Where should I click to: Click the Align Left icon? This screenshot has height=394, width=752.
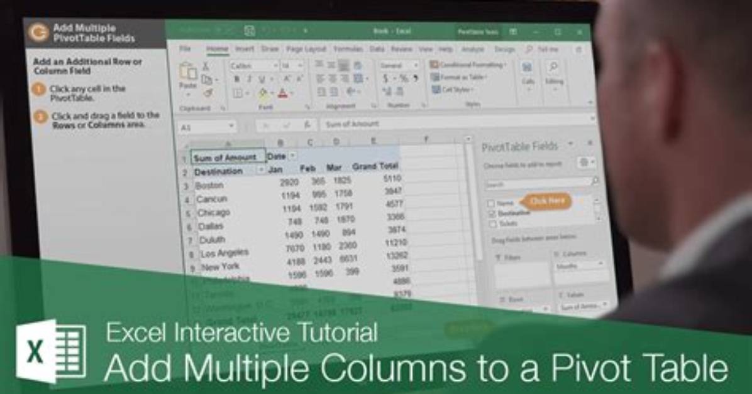tap(321, 78)
